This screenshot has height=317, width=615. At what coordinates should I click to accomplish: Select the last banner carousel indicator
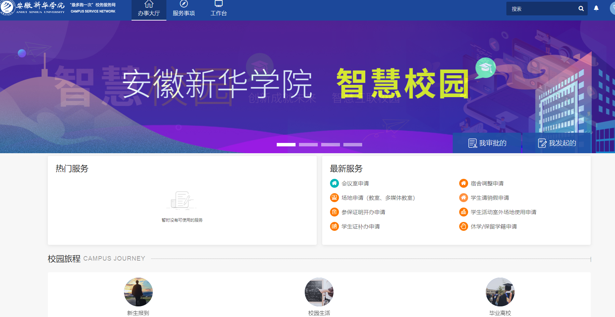[x=353, y=145]
